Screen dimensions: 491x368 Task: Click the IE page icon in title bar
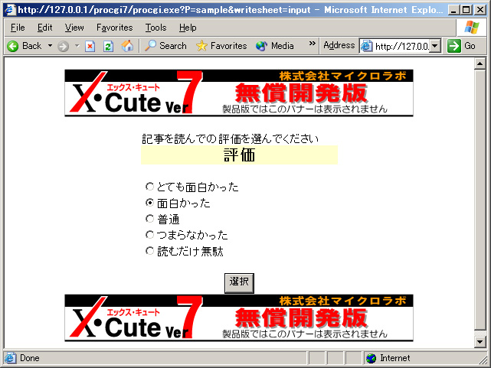(10, 10)
